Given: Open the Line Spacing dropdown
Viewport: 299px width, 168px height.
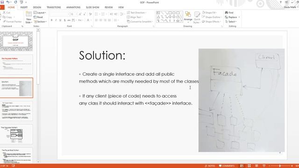Looking at the screenshot, I should [122, 14].
